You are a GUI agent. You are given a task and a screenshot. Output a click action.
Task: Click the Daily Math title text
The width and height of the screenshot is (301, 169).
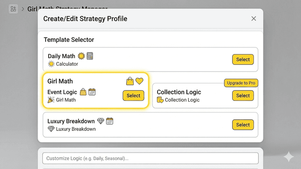pos(61,56)
